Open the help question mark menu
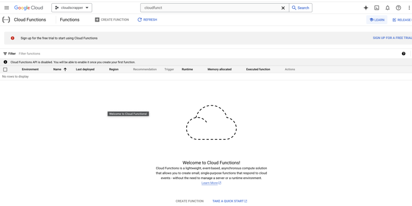The width and height of the screenshot is (412, 206). coord(398,8)
